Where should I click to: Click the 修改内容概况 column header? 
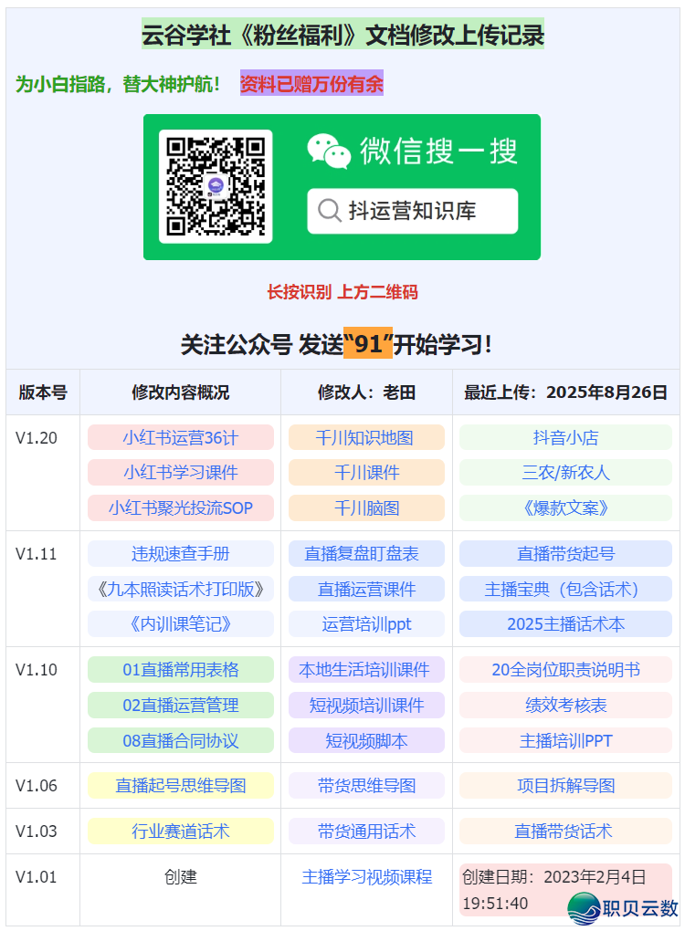[181, 392]
